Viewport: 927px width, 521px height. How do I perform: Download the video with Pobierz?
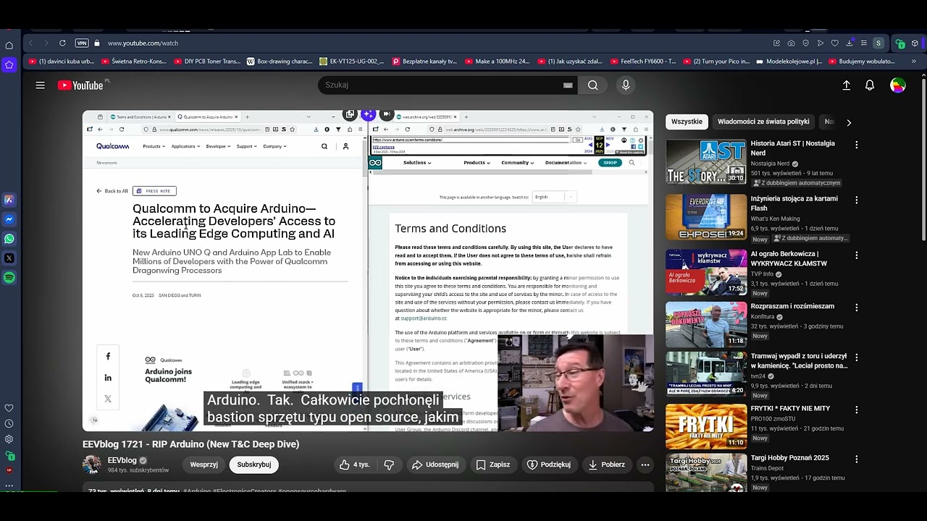click(x=606, y=465)
